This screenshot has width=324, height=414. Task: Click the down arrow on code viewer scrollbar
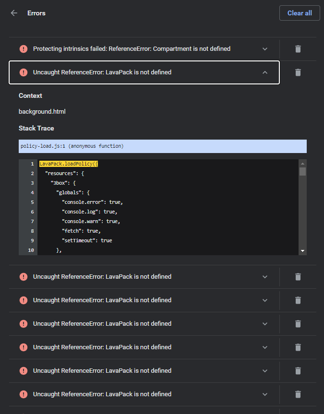(303, 250)
